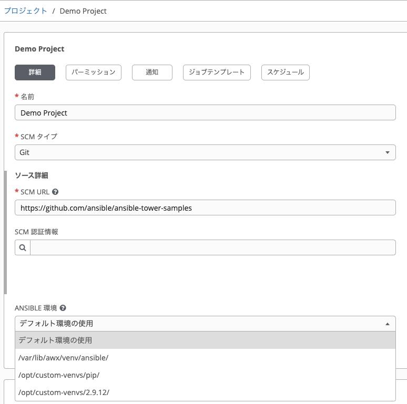
Task: Go to the ジョブテンプレート tab
Action: 217,72
